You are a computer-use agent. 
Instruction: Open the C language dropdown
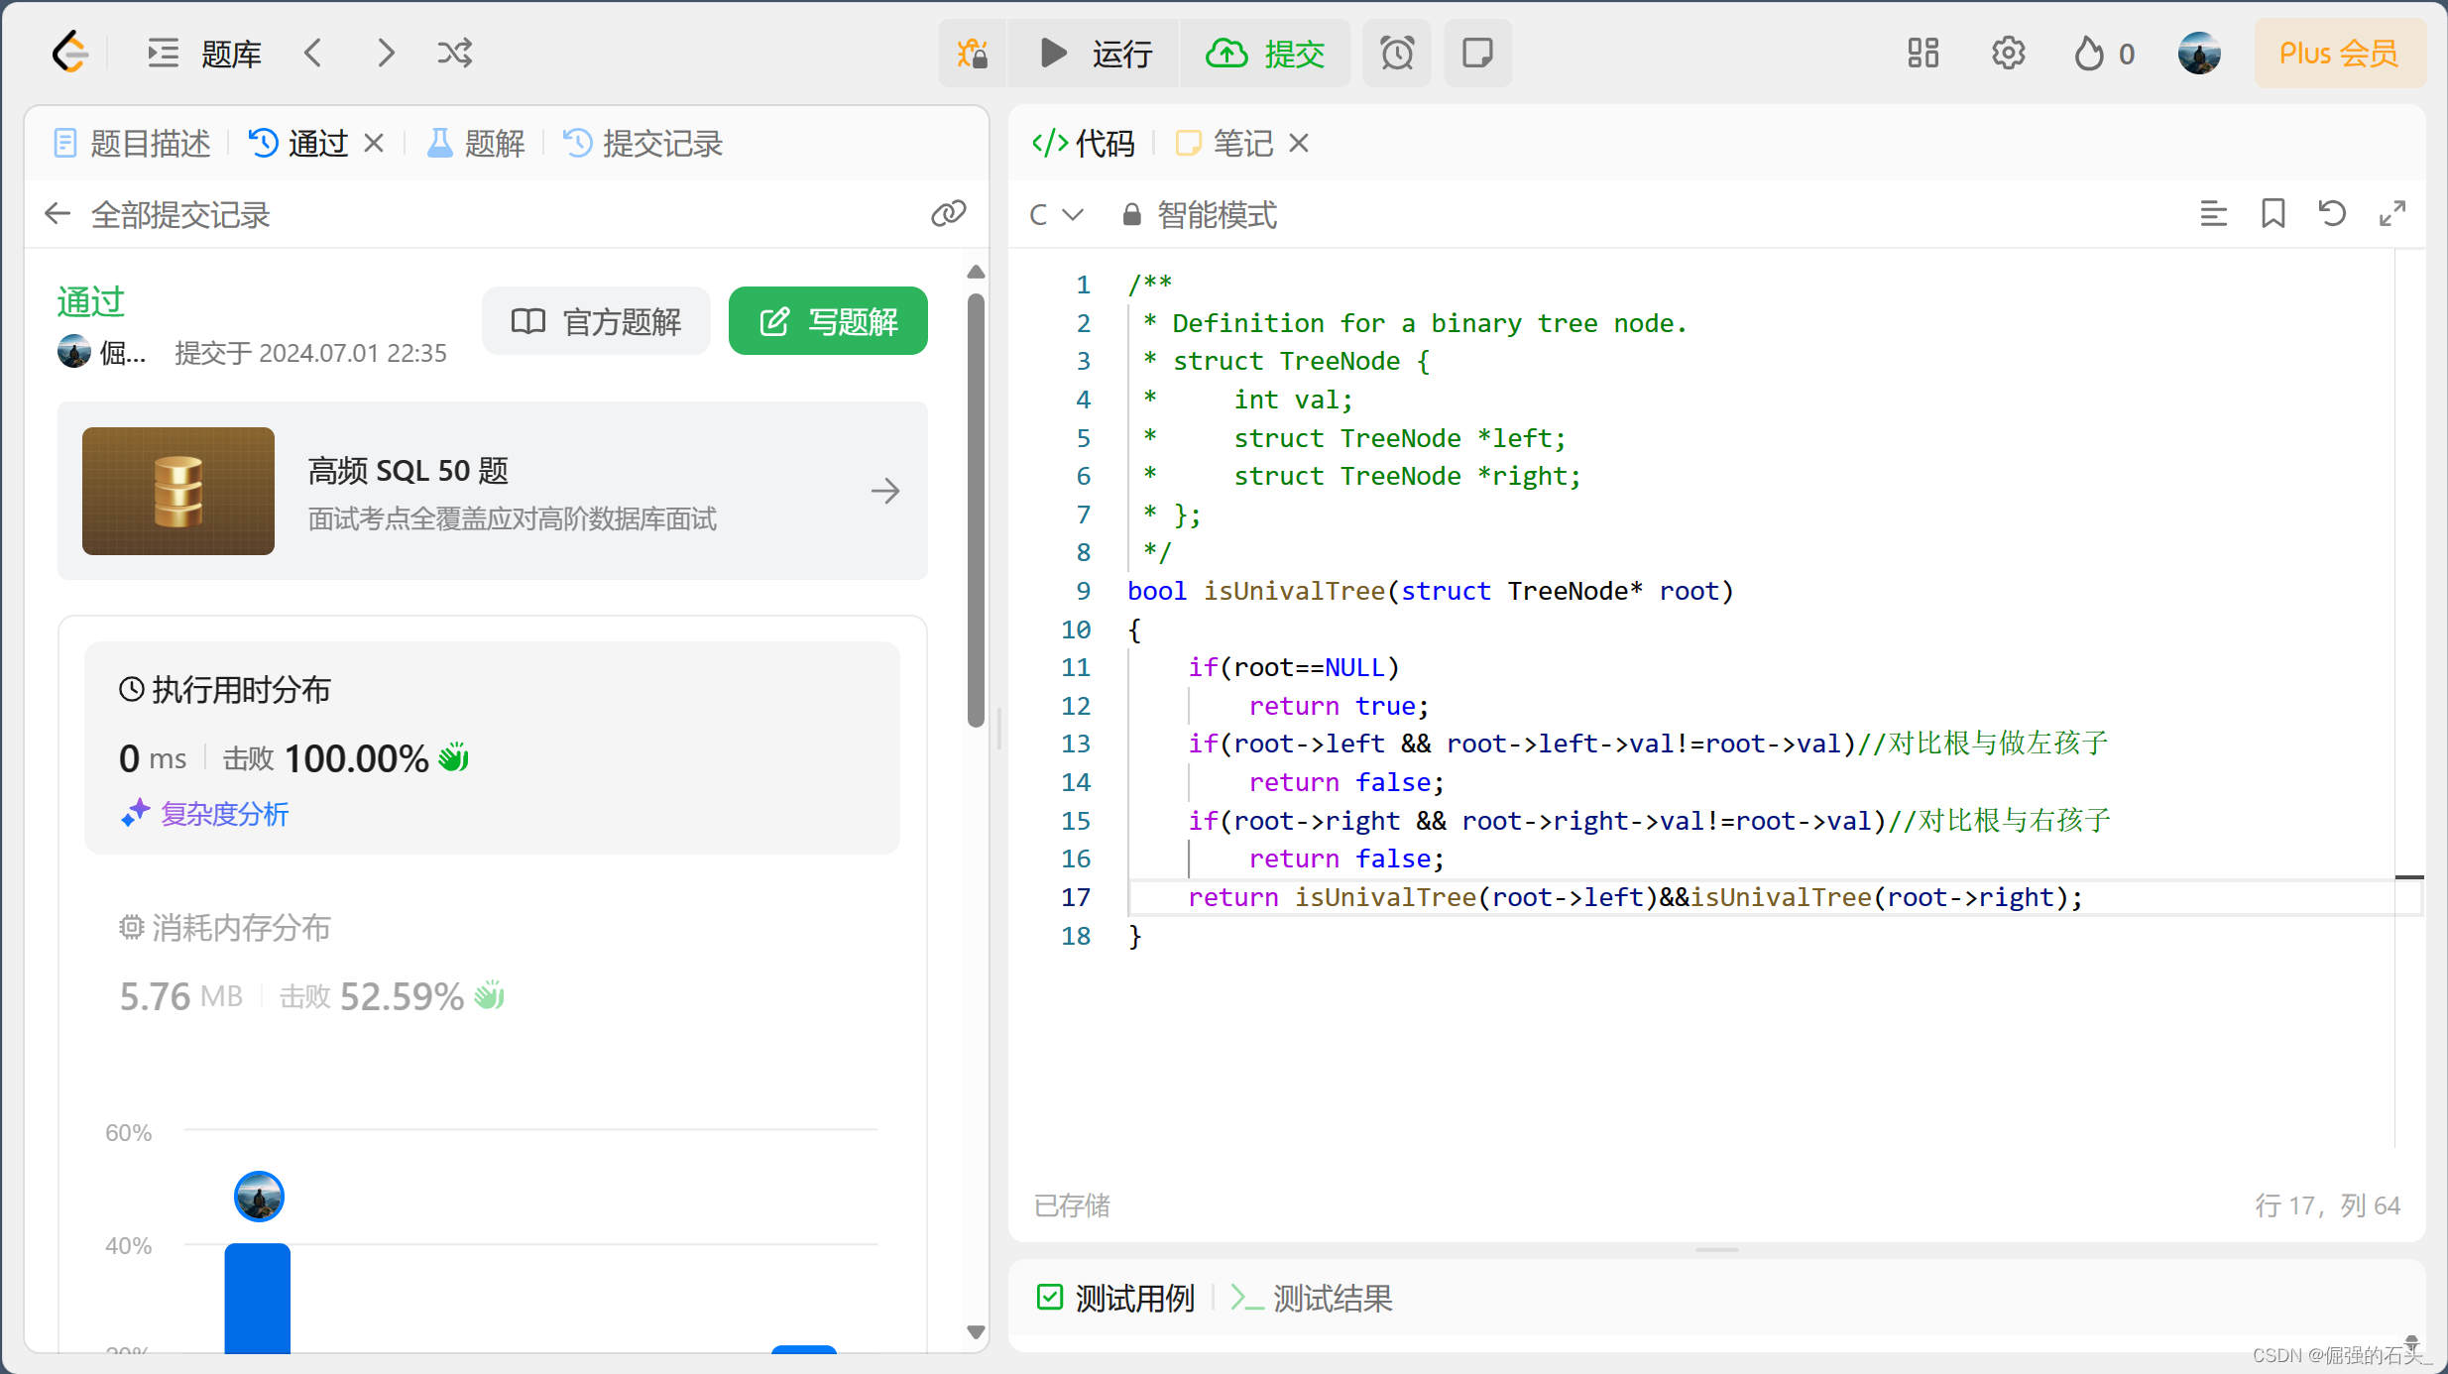pos(1056,214)
